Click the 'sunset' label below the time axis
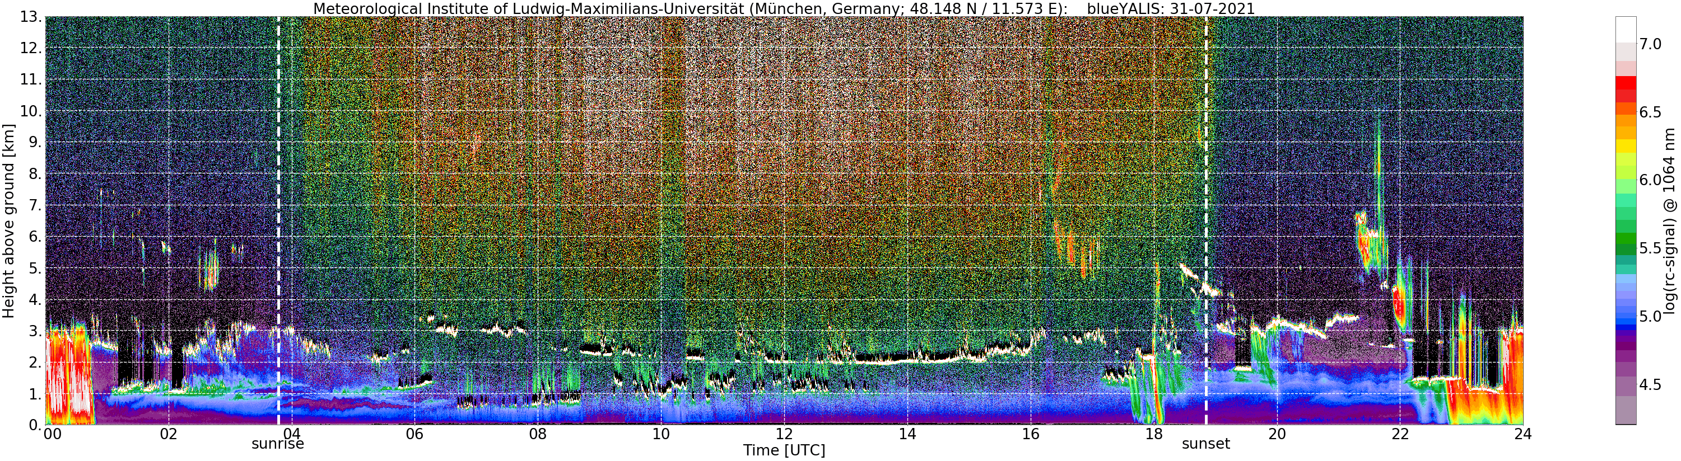Image resolution: width=1681 pixels, height=461 pixels. tap(1206, 444)
